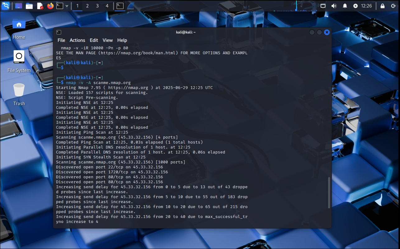Open the Kali applications menu
The image size is (400, 249).
[x=5, y=6]
